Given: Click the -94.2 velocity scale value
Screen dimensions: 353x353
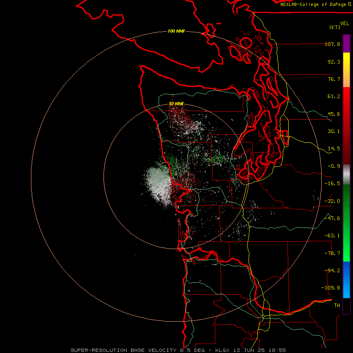Looking at the screenshot, I should tap(332, 271).
